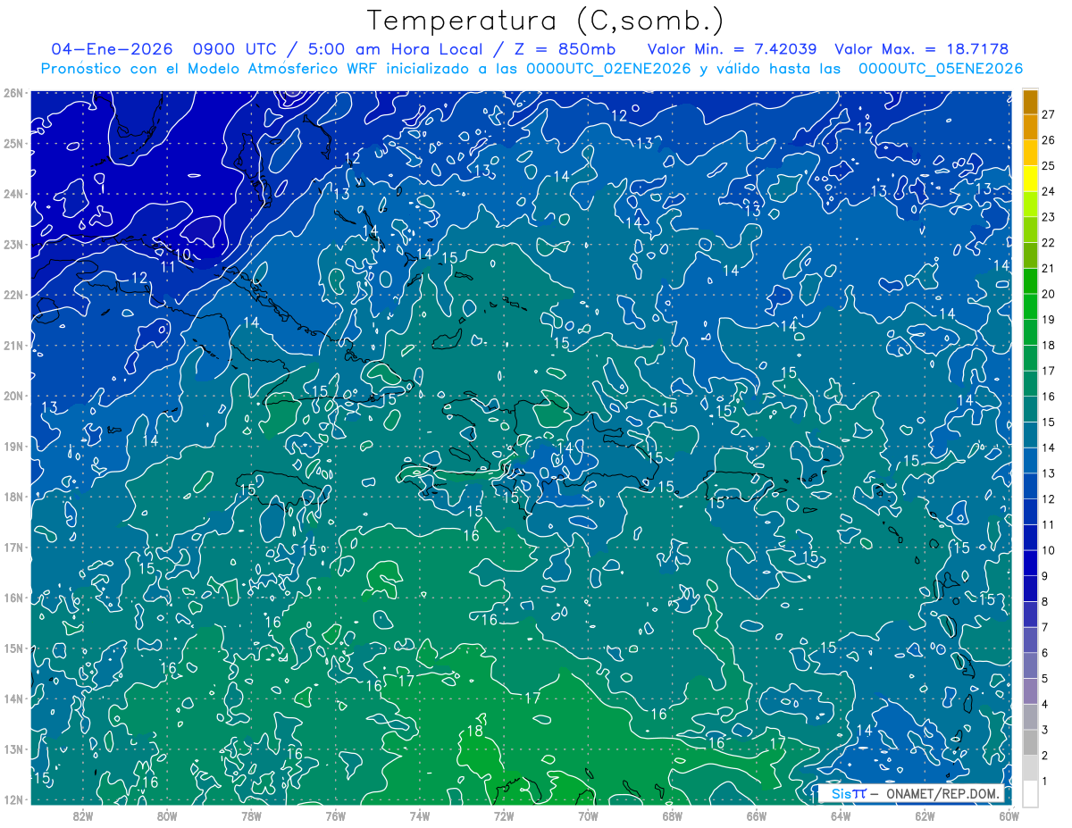Click the legend value "24"
This screenshot has height=828, width=1072.
pyautogui.click(x=1049, y=191)
